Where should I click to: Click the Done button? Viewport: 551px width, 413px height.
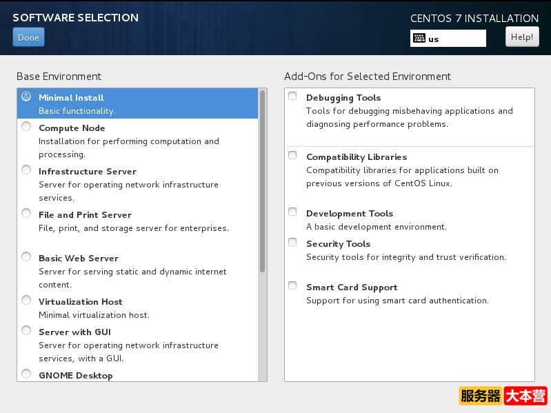click(28, 37)
